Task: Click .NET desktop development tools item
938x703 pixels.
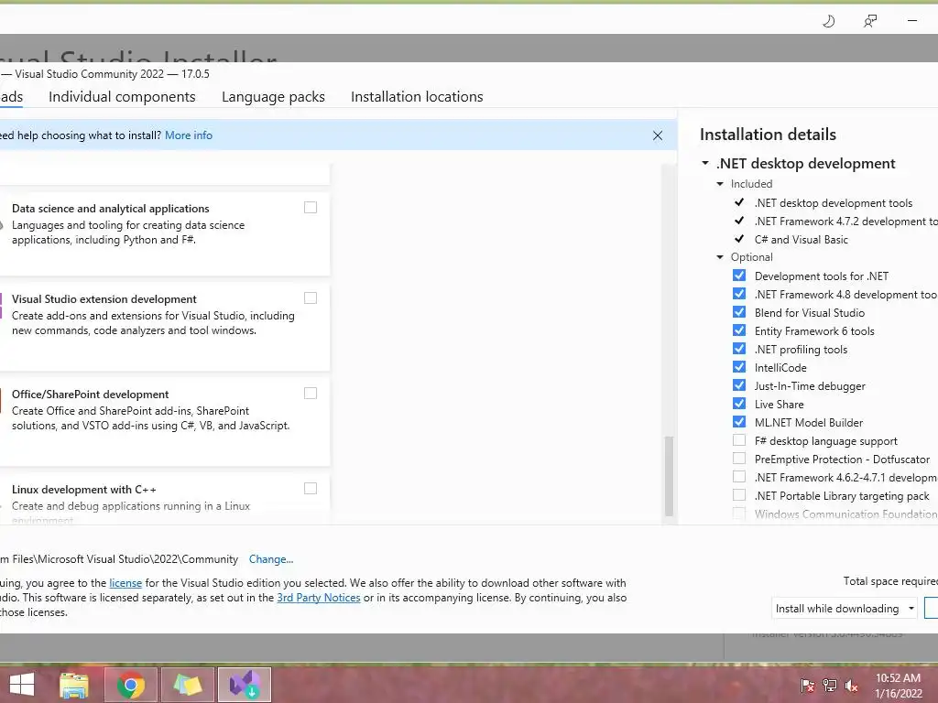Action: click(x=834, y=203)
